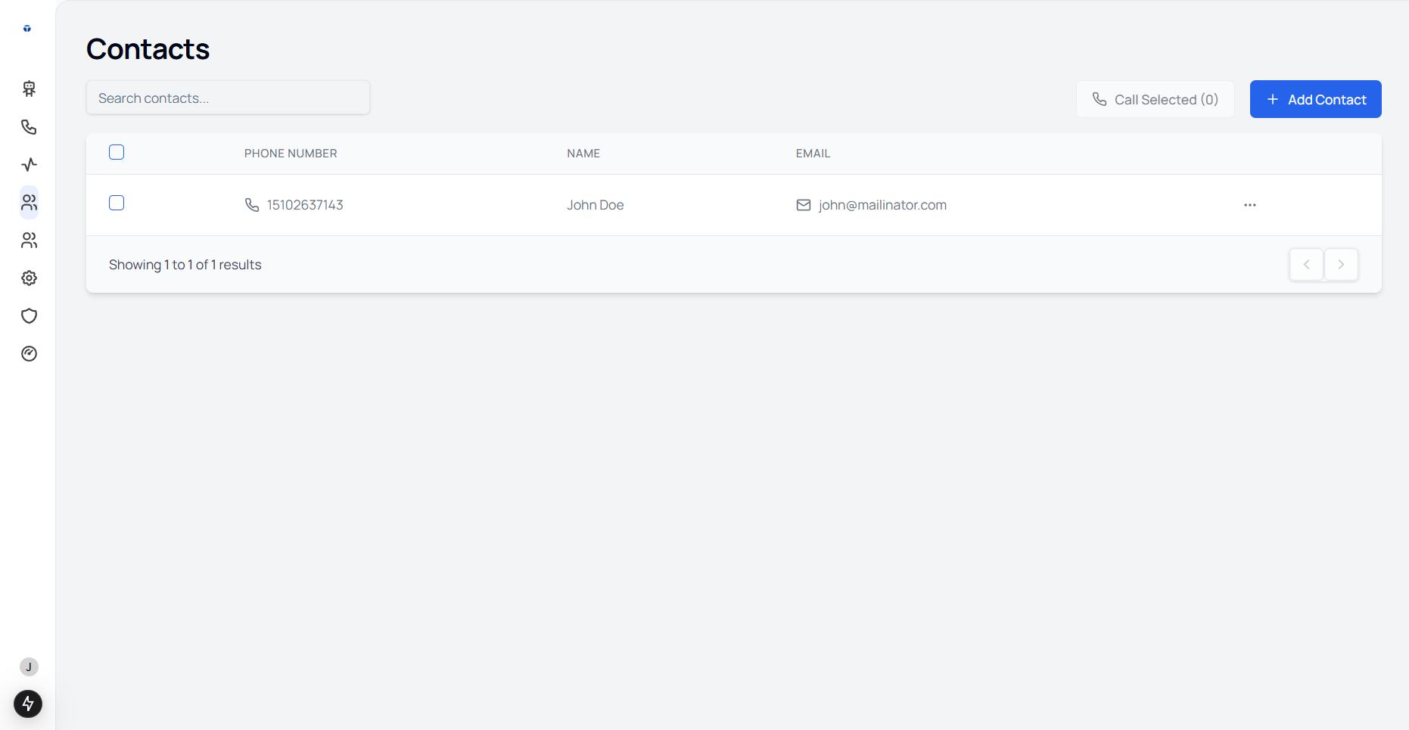The image size is (1409, 730).
Task: Go to previous page of results
Action: [x=1306, y=265]
